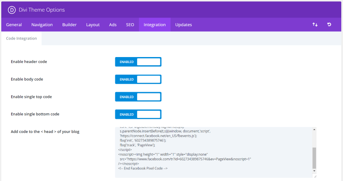The width and height of the screenshot is (343, 181).
Task: Disable the Enable body code switch
Action: [x=138, y=79]
